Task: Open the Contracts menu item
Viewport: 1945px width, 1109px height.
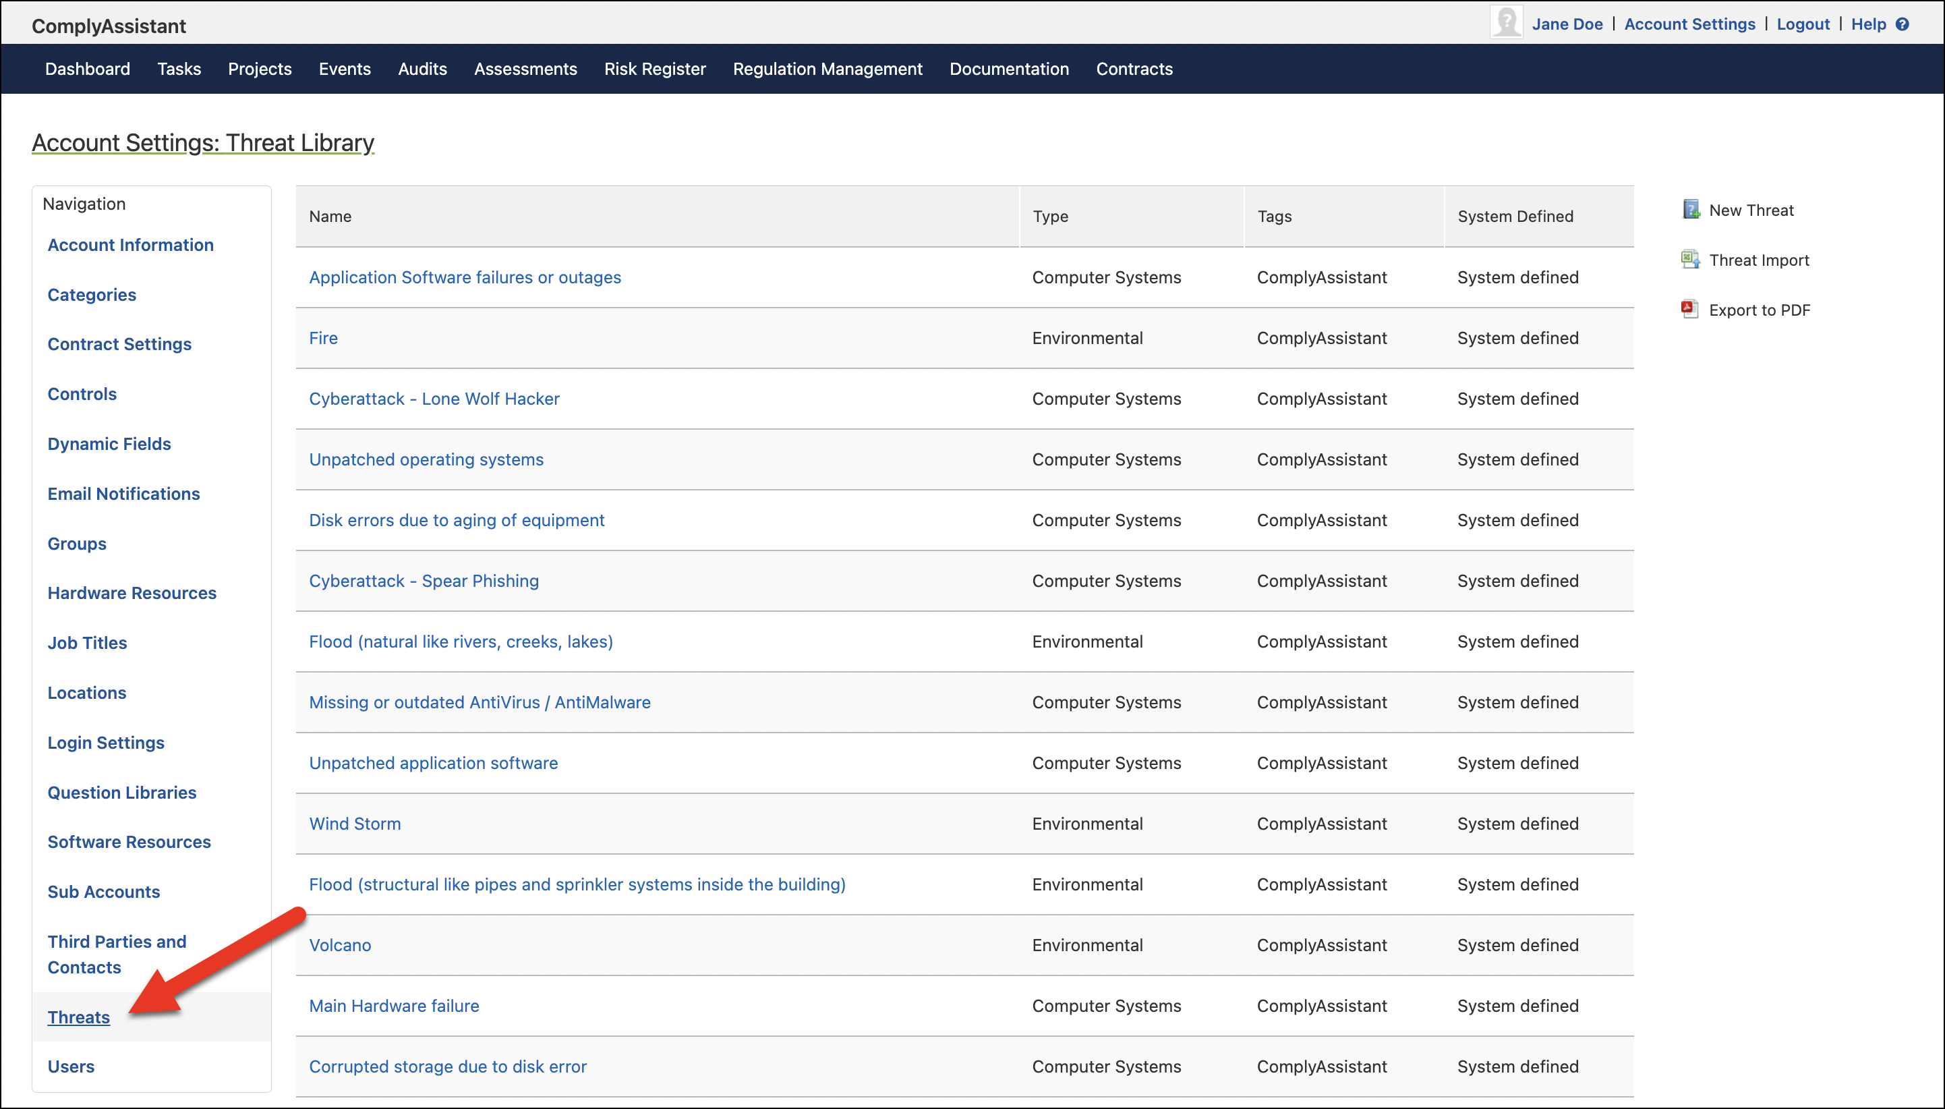Action: (x=1134, y=69)
